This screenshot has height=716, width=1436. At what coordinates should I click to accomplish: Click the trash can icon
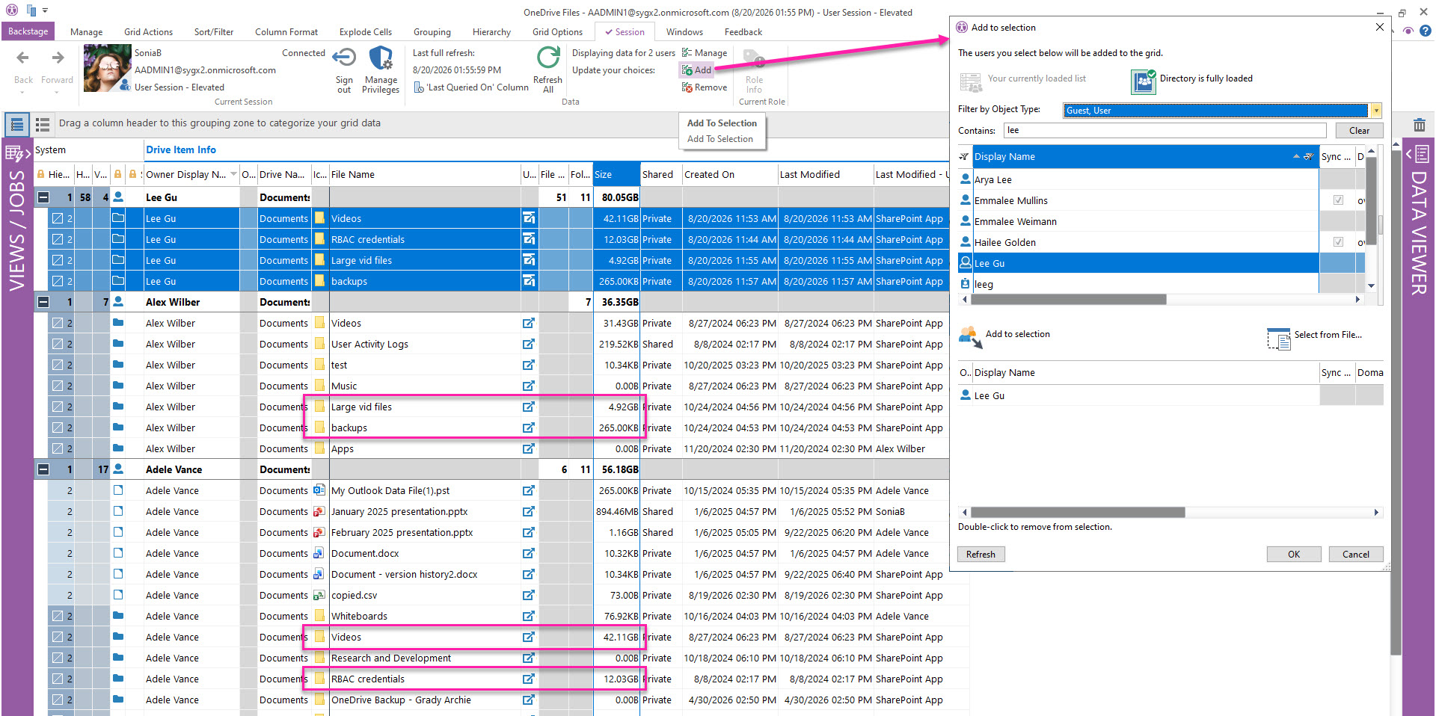[x=1419, y=125]
